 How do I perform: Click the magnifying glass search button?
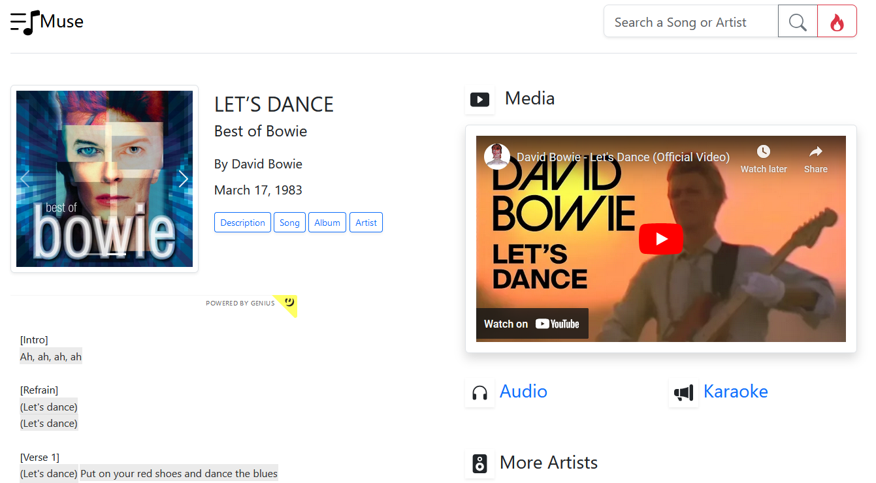click(x=798, y=22)
